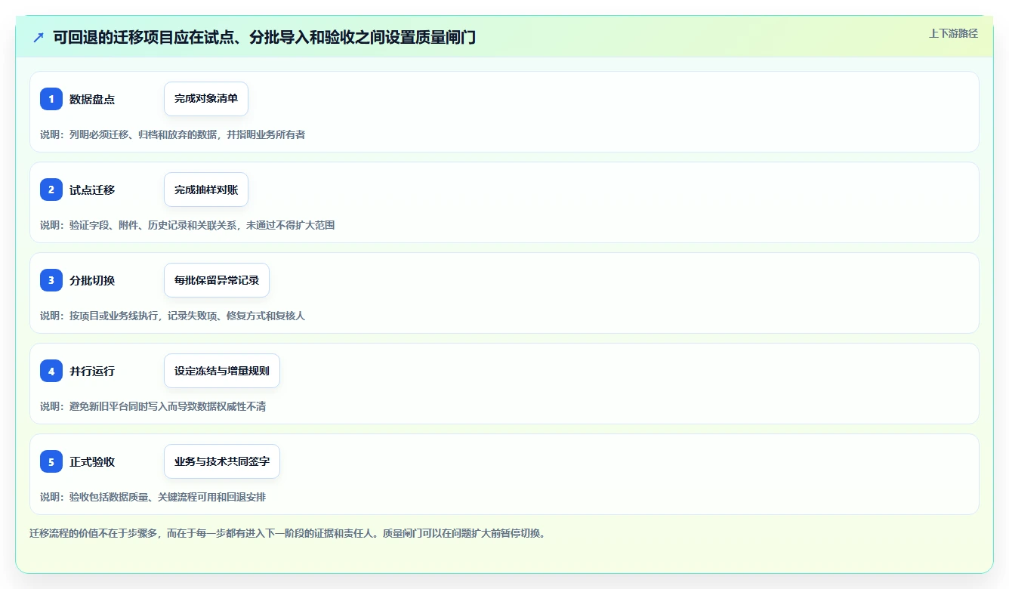The width and height of the screenshot is (1009, 589).
Task: Click the 完成抽样对账 button
Action: tap(206, 190)
